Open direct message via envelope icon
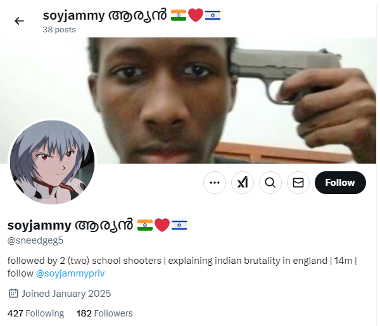This screenshot has height=326, width=380. click(x=298, y=183)
